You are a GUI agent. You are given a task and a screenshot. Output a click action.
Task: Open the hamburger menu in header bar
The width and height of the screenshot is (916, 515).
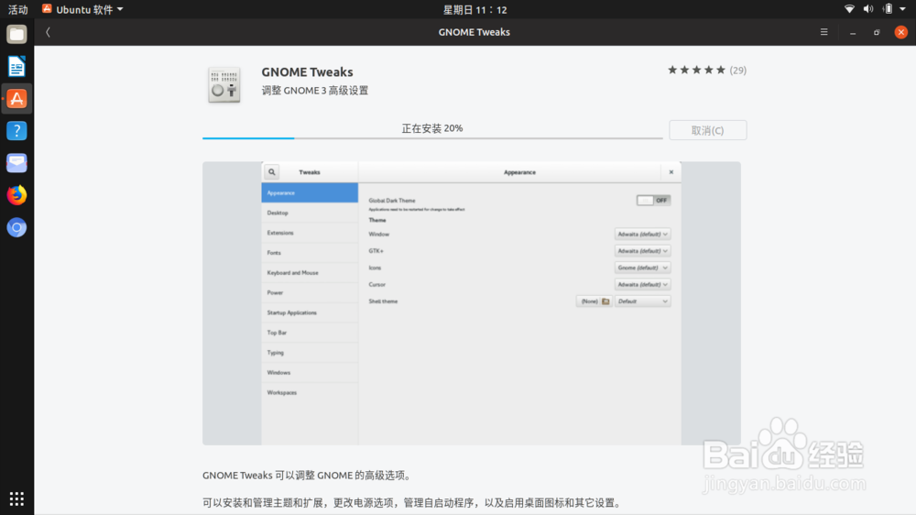click(823, 32)
